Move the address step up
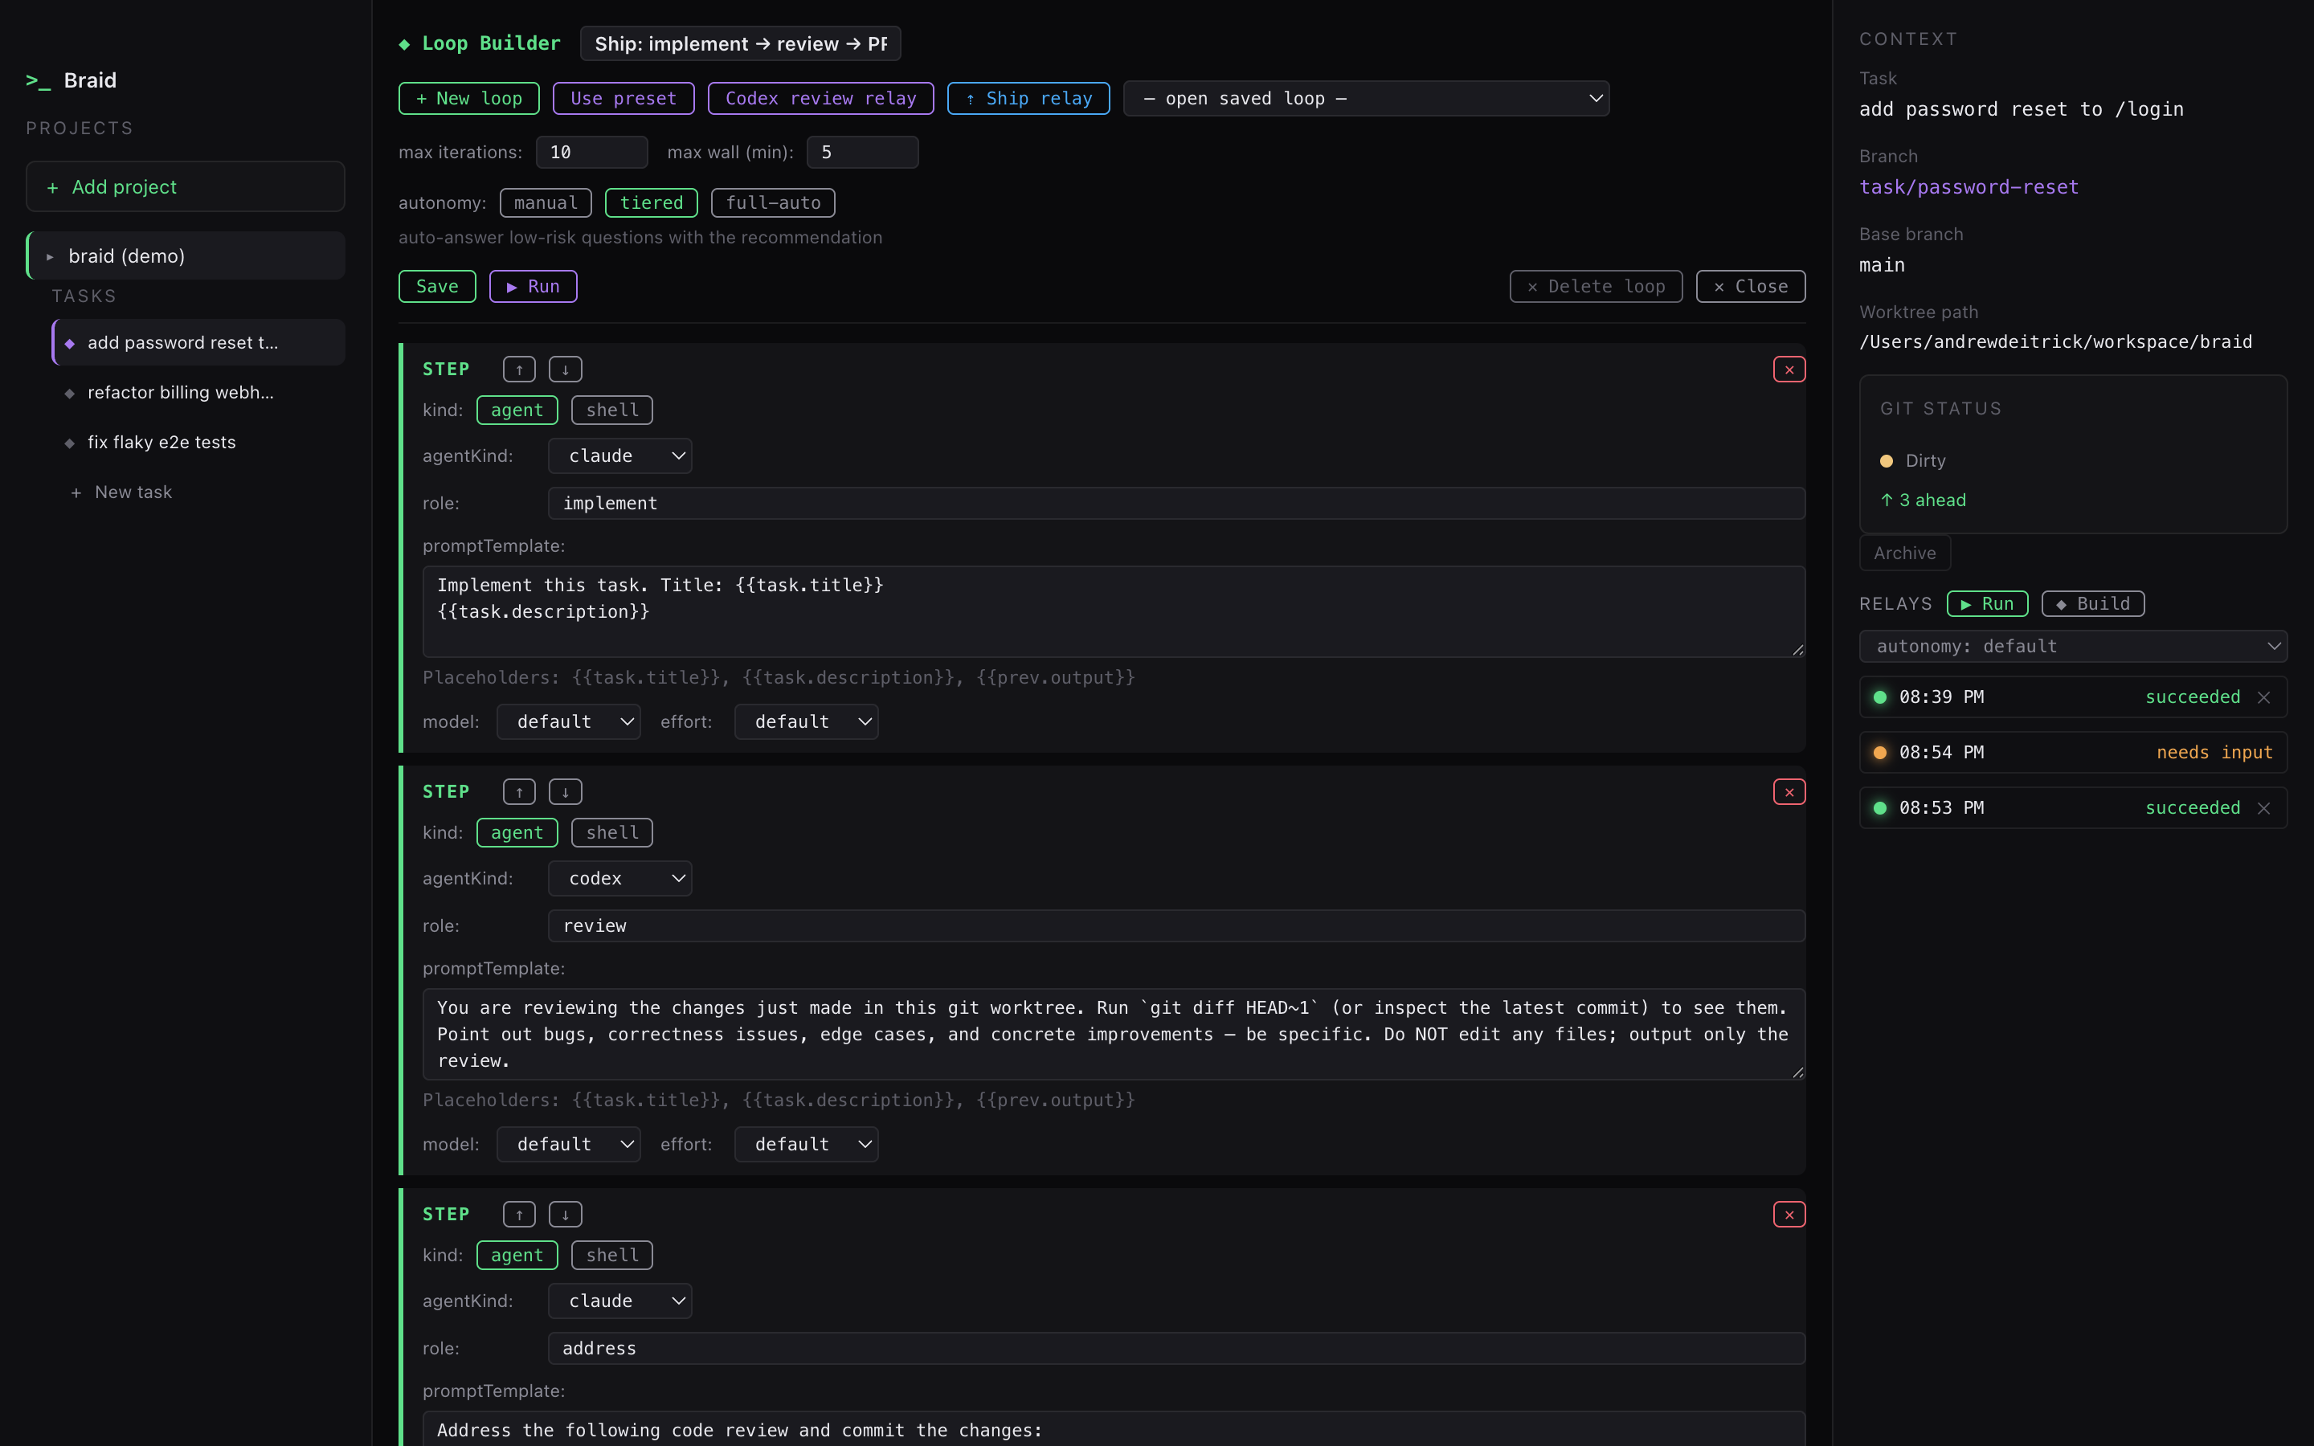2314x1446 pixels. [x=519, y=1215]
